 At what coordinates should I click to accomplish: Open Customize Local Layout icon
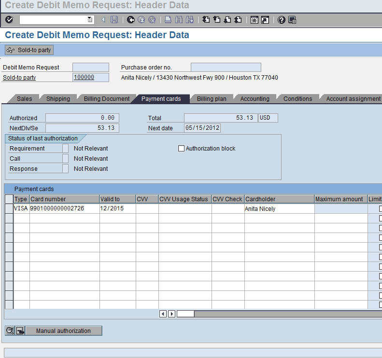click(x=292, y=20)
